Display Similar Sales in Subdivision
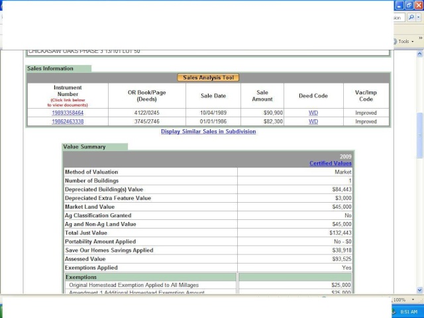The height and width of the screenshot is (318, 424). click(208, 131)
